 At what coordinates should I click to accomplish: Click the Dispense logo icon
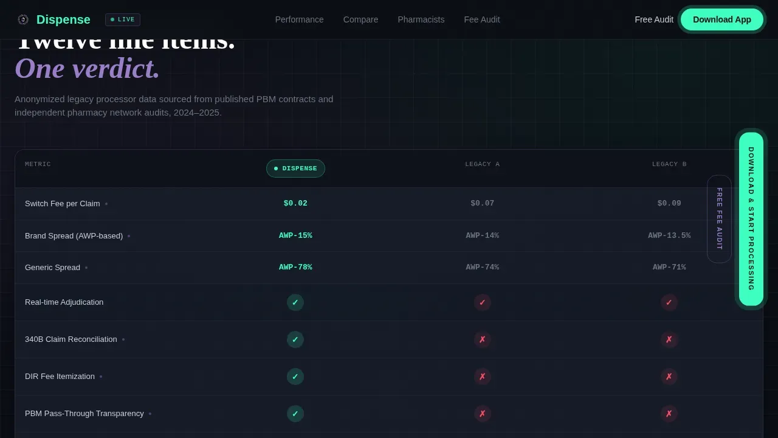pyautogui.click(x=23, y=19)
